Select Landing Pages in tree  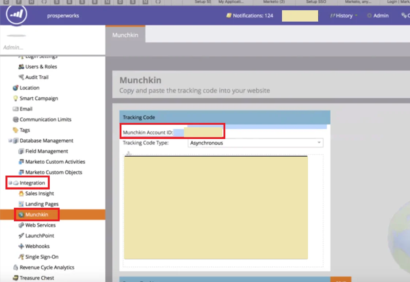coord(42,204)
